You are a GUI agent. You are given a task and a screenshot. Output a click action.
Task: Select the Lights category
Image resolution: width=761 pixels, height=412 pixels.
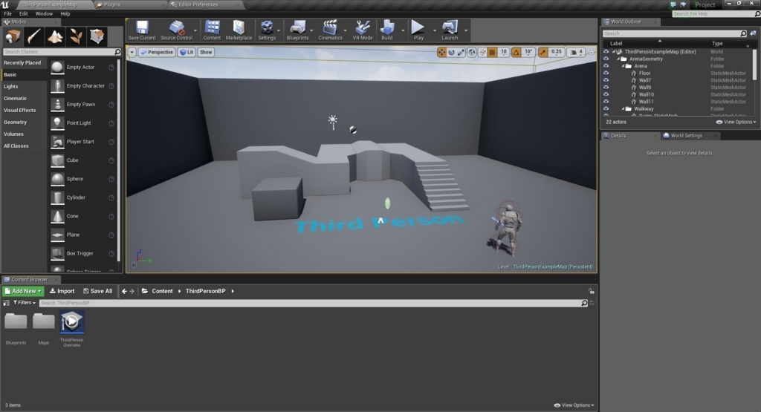click(10, 86)
